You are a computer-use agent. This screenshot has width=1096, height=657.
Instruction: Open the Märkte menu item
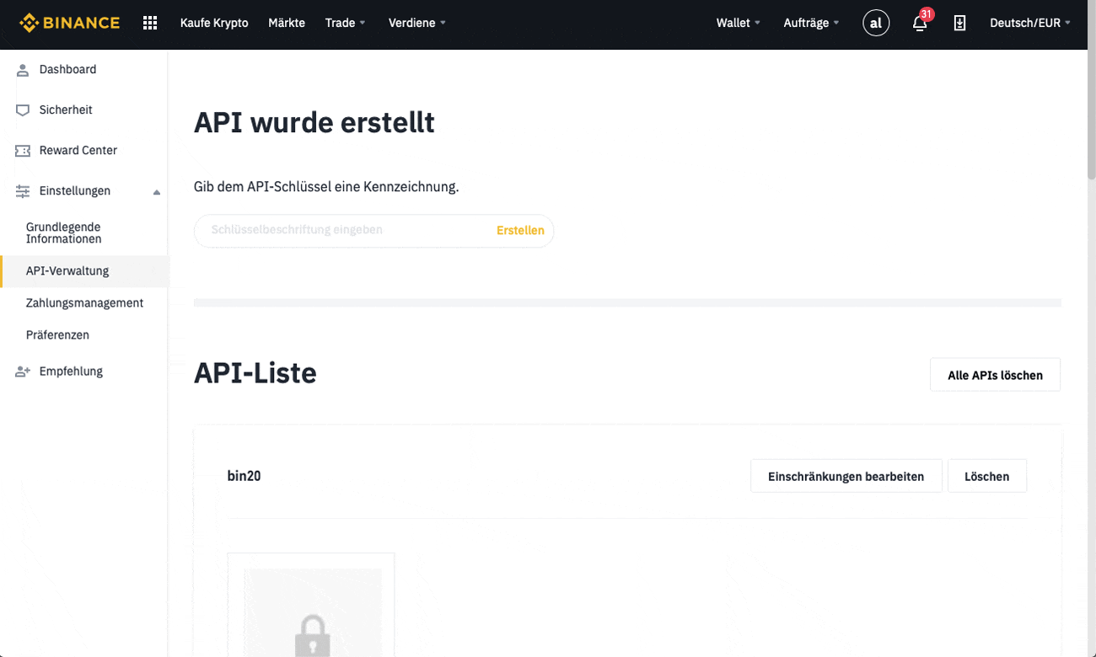pyautogui.click(x=287, y=23)
